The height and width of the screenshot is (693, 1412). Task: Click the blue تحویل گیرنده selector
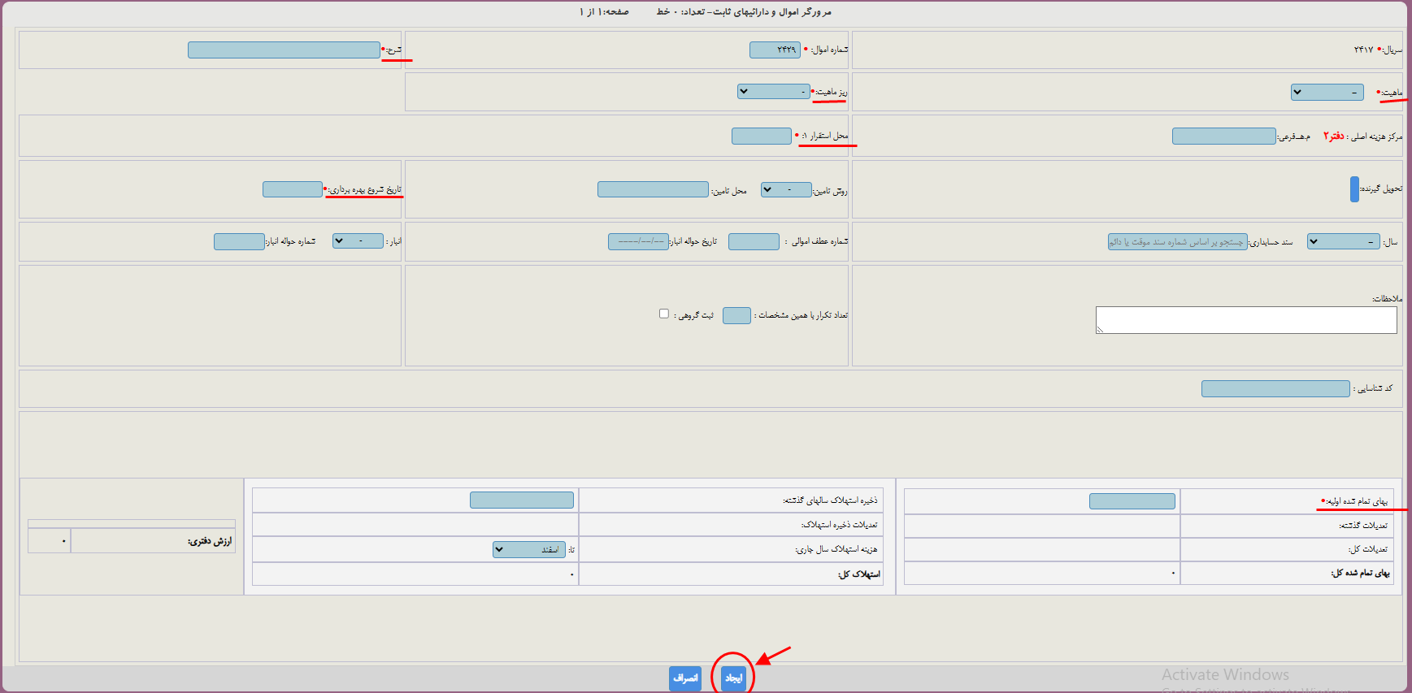1354,189
